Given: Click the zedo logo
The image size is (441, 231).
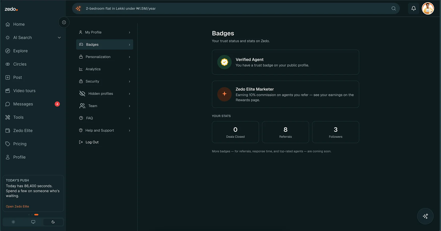Looking at the screenshot, I should pos(11,9).
